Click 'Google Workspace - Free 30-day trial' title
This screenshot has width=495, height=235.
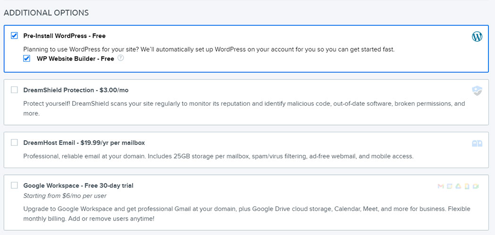[x=78, y=186]
